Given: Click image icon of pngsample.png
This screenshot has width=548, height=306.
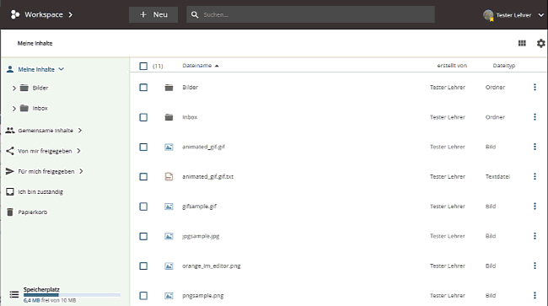Looking at the screenshot, I should pyautogui.click(x=169, y=296).
